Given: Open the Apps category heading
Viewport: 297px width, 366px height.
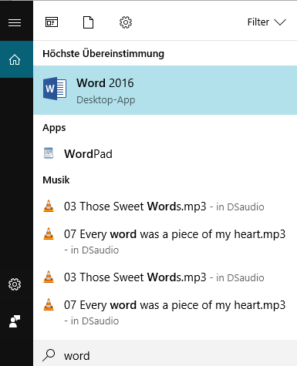Looking at the screenshot, I should [x=54, y=128].
